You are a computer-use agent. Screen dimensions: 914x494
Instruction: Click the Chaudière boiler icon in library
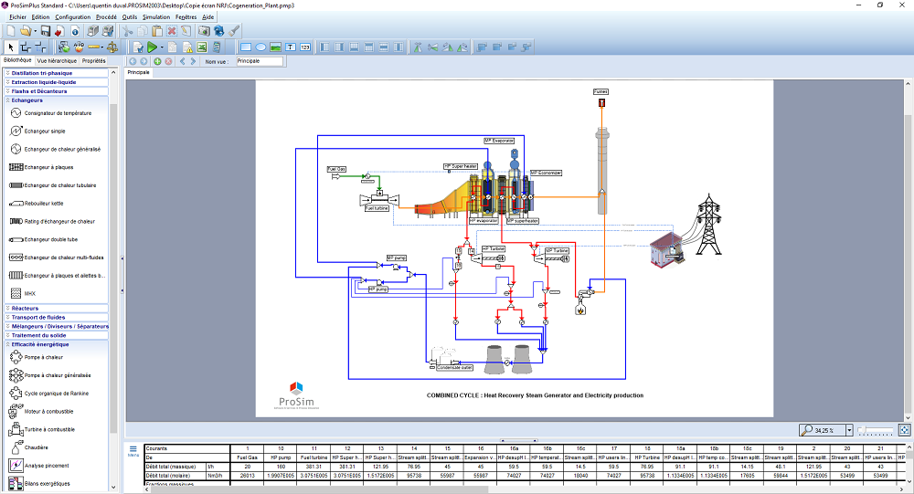coord(16,447)
